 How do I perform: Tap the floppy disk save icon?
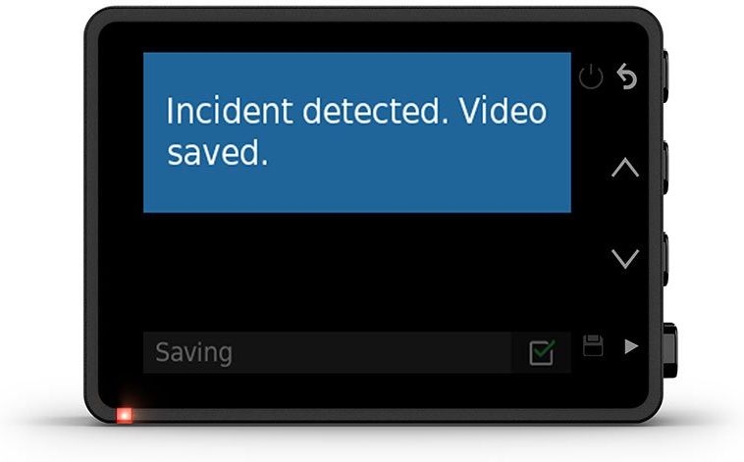[593, 345]
